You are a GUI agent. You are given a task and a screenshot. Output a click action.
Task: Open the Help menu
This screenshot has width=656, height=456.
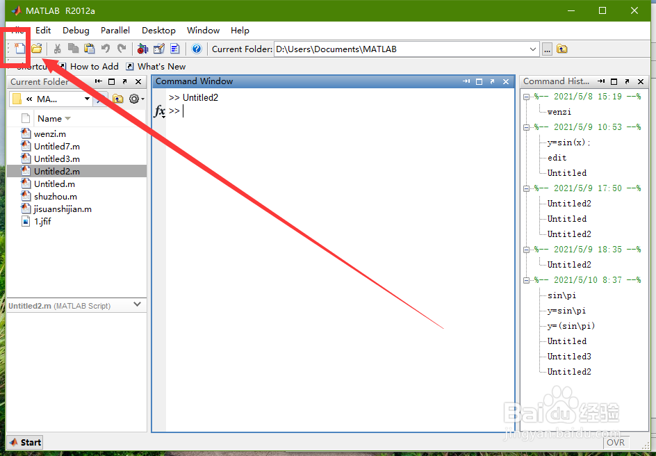240,30
